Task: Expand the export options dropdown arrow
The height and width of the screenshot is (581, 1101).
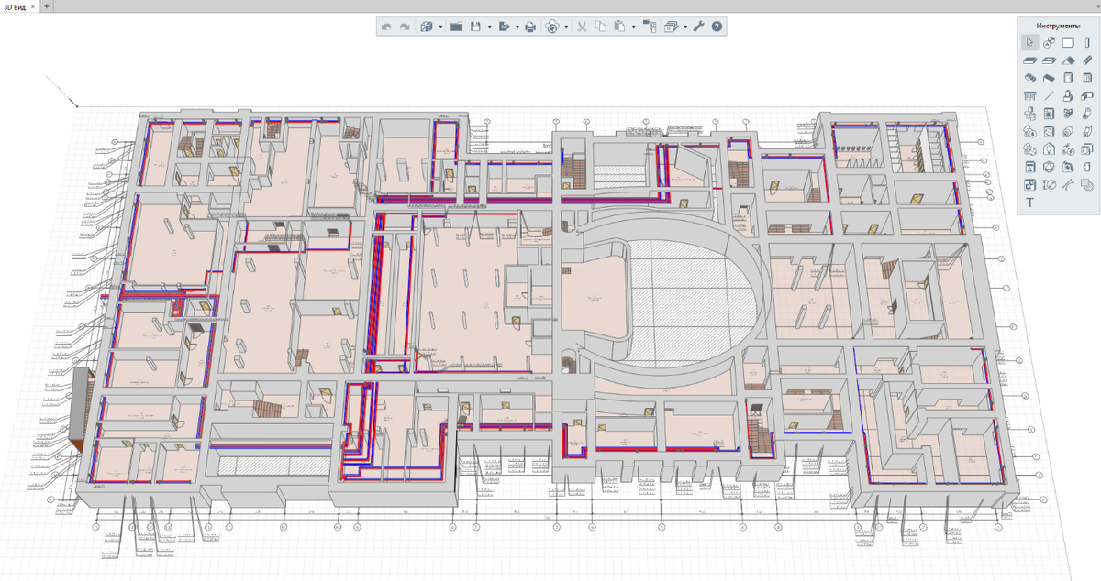Action: pyautogui.click(x=517, y=27)
